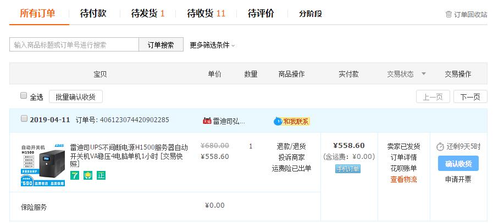
Task: Click the clock icon beside 还剩9天5时
Action: point(440,146)
